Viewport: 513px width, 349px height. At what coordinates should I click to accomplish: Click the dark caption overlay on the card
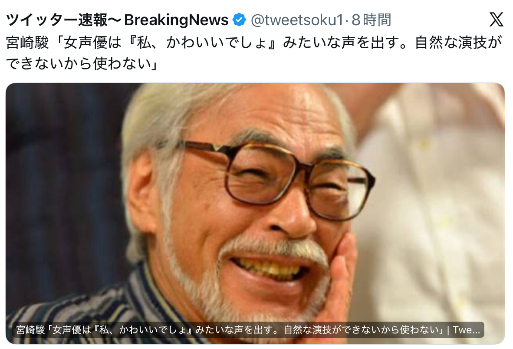248,330
